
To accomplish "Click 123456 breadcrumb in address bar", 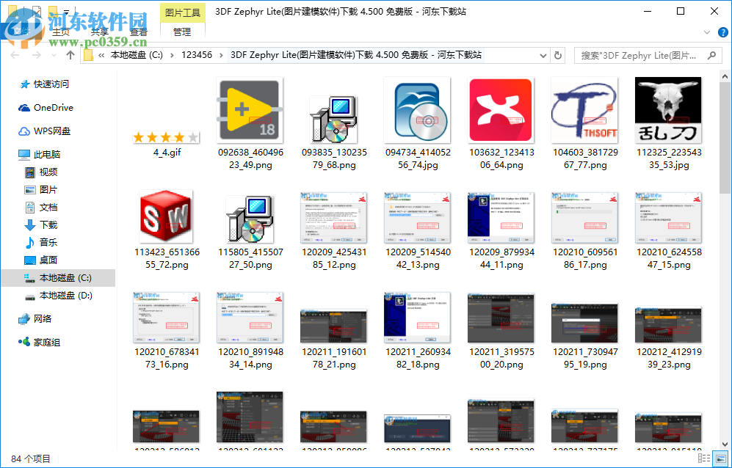I will [x=197, y=55].
